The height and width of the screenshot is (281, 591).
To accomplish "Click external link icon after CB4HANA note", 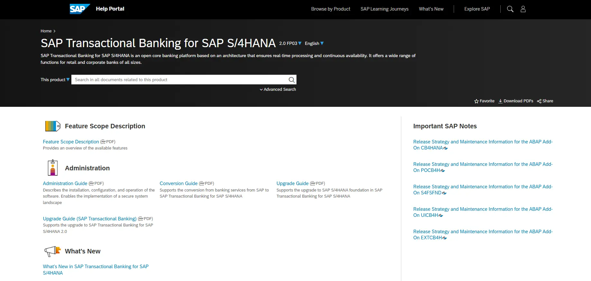I will pyautogui.click(x=446, y=148).
